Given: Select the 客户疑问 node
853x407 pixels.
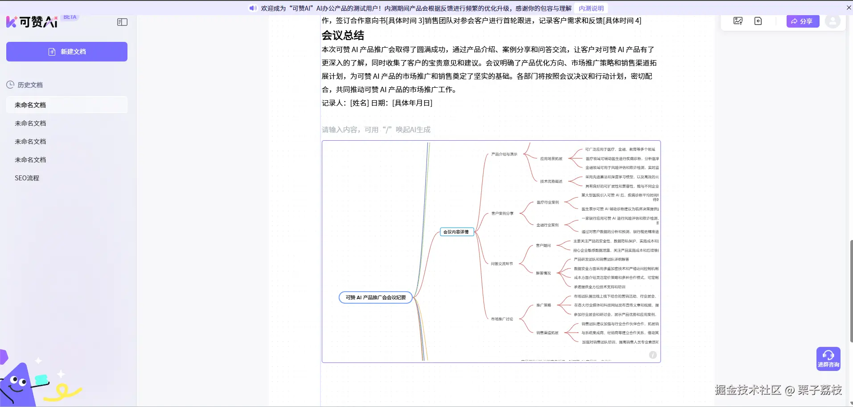Looking at the screenshot, I should (543, 246).
